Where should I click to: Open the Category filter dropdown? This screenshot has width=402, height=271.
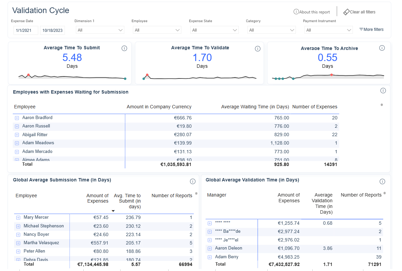coord(271,30)
